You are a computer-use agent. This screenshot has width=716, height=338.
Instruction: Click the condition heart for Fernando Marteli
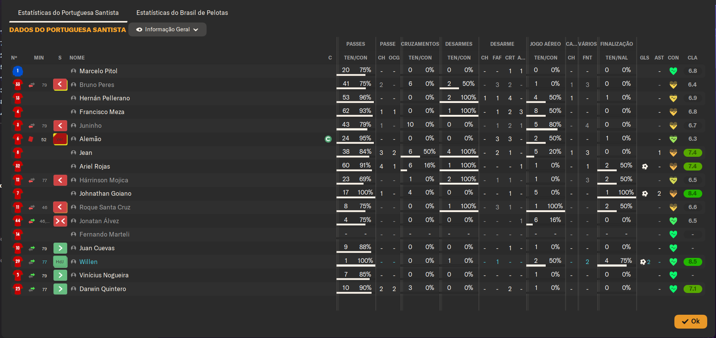[x=673, y=234]
